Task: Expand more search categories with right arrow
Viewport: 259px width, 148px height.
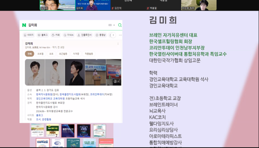Action: 113,35
